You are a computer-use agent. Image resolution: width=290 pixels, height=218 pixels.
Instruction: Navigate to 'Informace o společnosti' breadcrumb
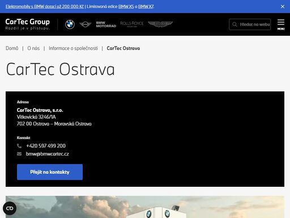[x=73, y=48]
